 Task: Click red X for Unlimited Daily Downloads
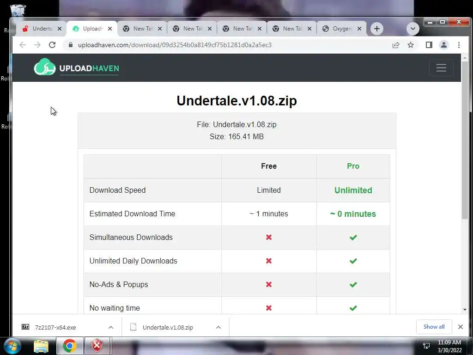click(x=269, y=261)
